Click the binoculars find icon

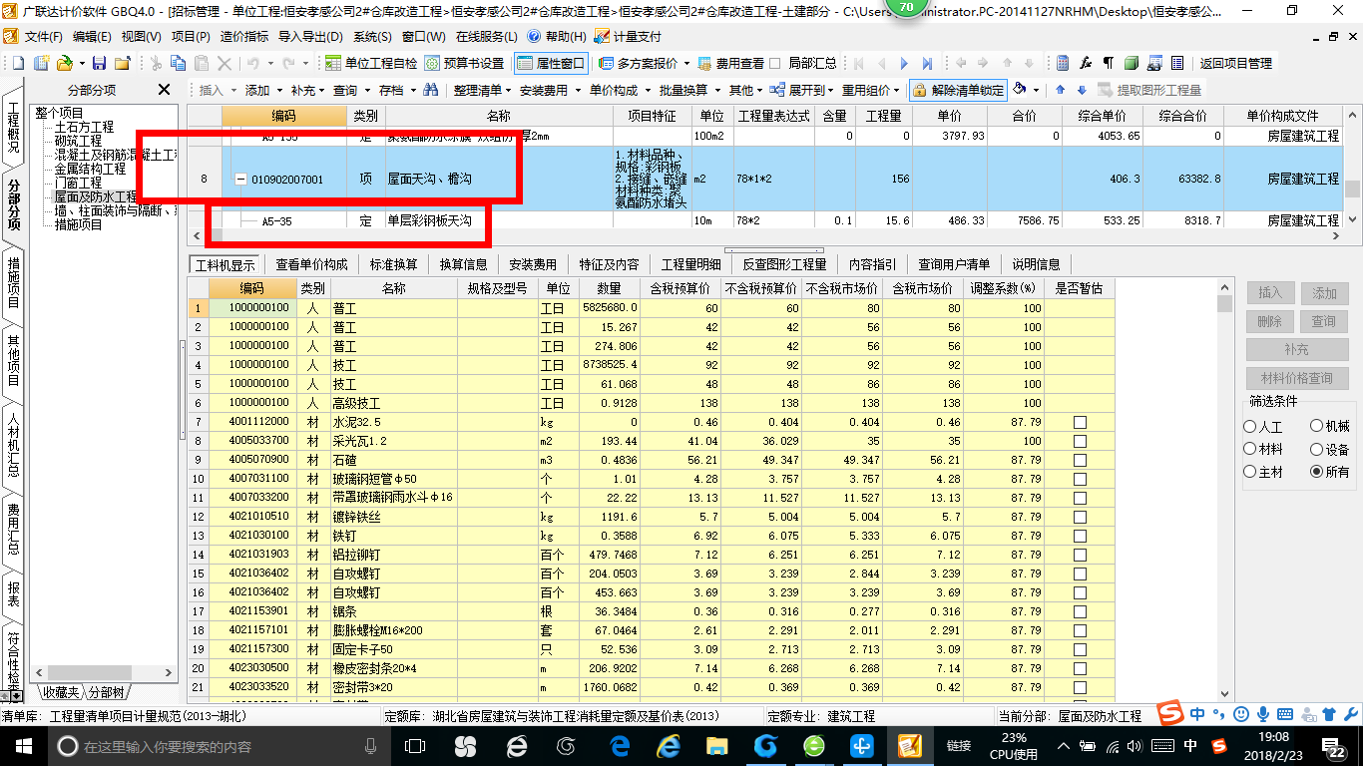click(x=431, y=90)
